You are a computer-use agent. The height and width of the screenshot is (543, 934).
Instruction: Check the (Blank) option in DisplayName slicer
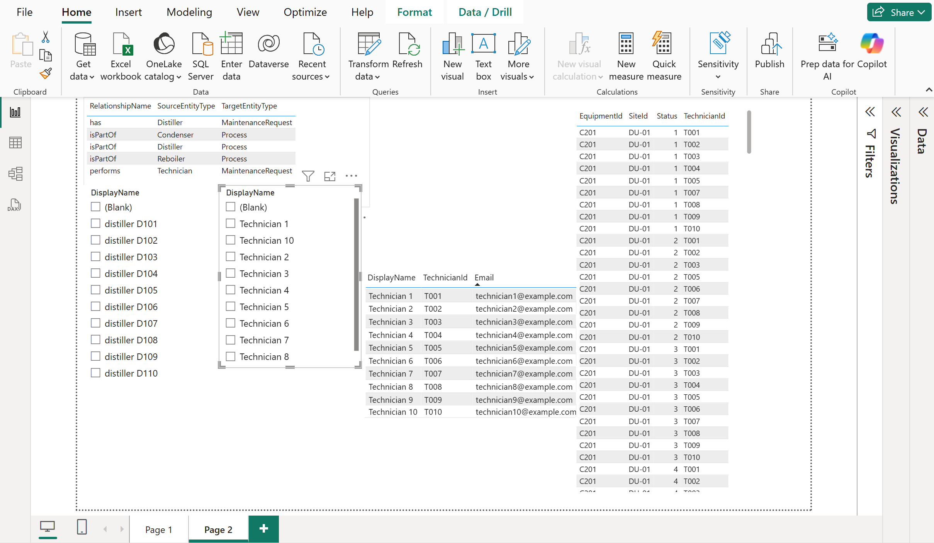click(x=231, y=207)
